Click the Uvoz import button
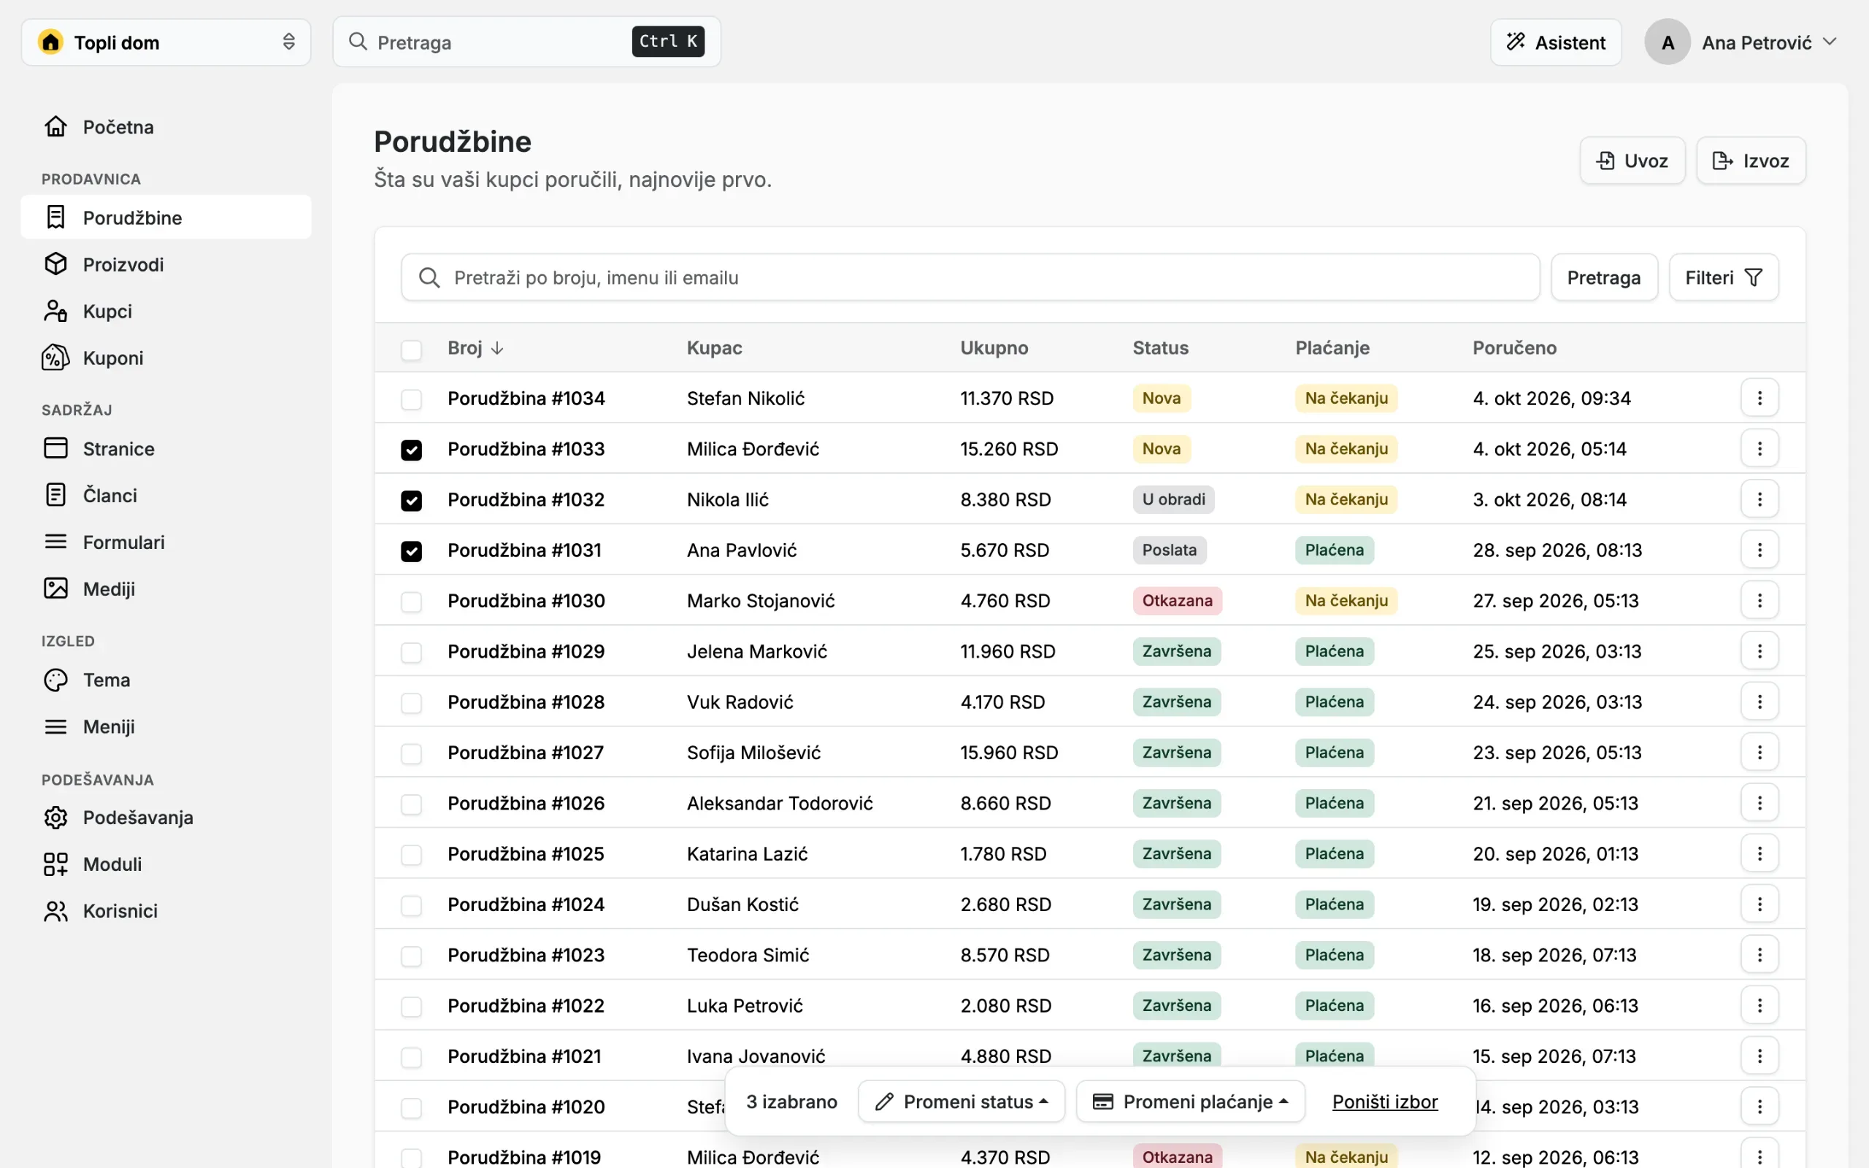Viewport: 1869px width, 1168px height. pyautogui.click(x=1632, y=161)
